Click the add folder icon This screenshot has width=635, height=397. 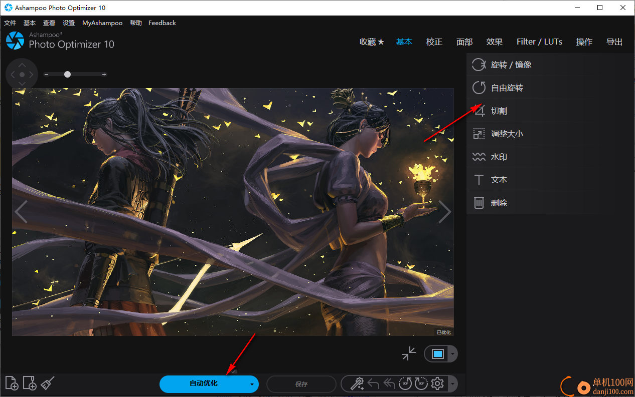[x=30, y=383]
